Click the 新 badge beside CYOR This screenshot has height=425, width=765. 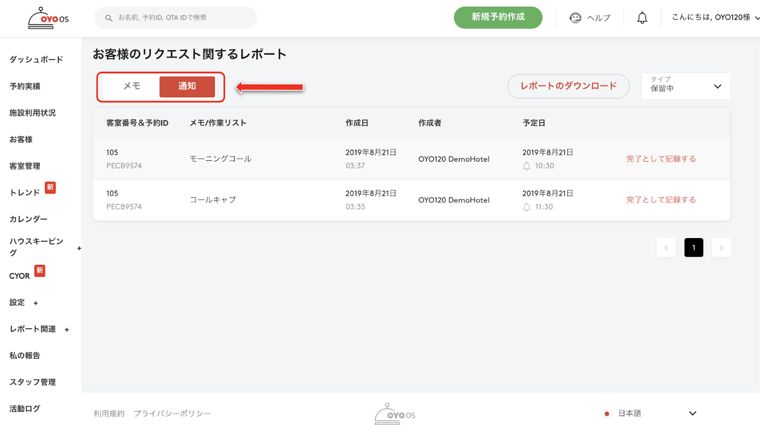[40, 271]
